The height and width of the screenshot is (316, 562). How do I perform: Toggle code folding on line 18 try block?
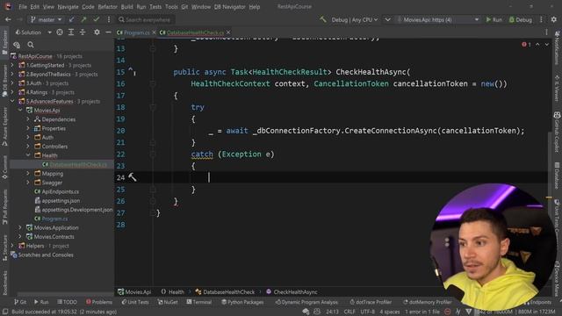click(x=153, y=107)
